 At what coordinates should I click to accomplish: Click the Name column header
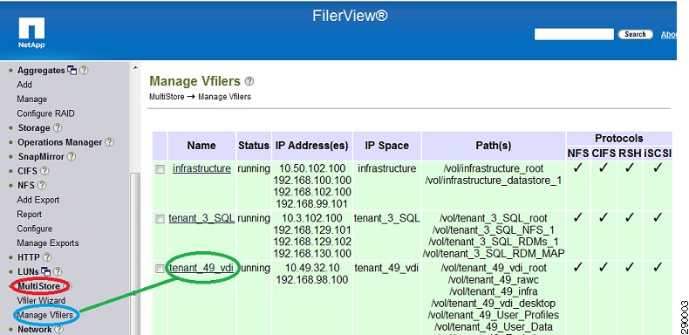[201, 146]
